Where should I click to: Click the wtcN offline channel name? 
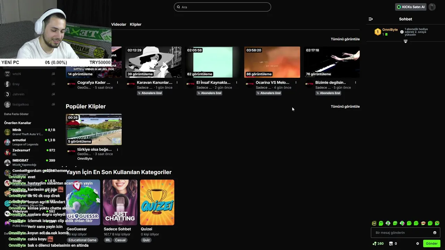tap(17, 74)
